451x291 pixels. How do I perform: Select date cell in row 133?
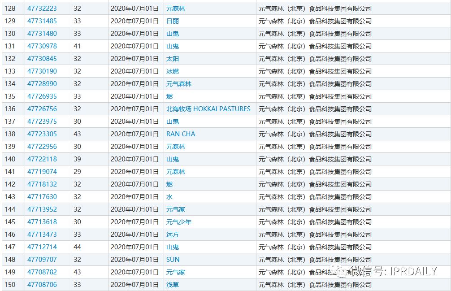tap(134, 71)
